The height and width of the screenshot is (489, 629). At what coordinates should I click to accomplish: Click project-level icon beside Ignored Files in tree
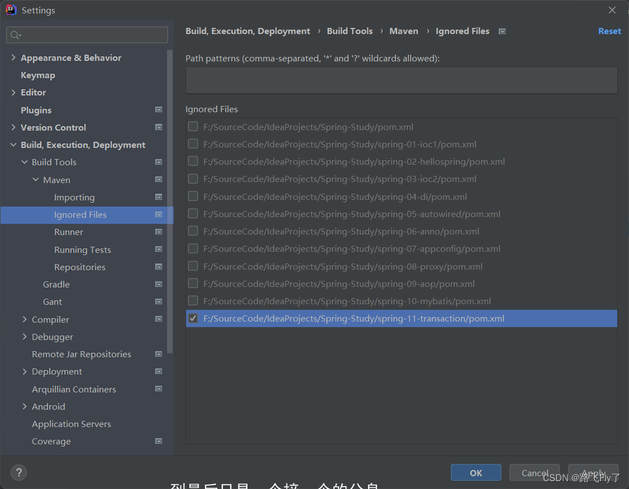pos(159,214)
